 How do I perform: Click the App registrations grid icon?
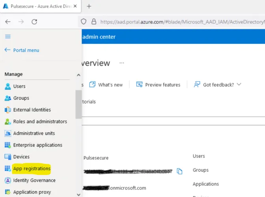[7, 169]
